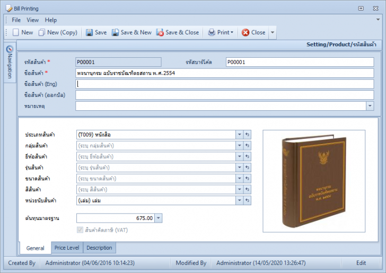
Task: Focus the ชื่อสินค้า (ออกบิล) input field
Action: click(x=224, y=95)
